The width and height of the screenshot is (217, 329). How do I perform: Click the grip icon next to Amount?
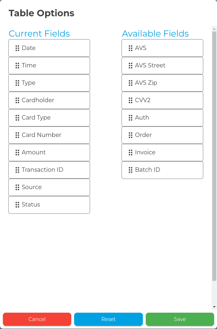tap(17, 153)
